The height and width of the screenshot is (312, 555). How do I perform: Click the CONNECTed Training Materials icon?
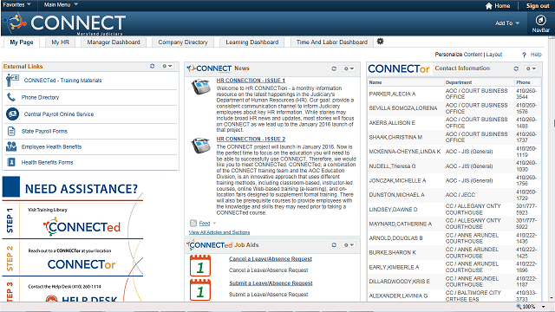[12, 81]
